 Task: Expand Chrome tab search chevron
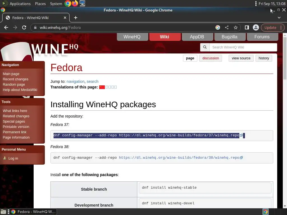(x=279, y=18)
